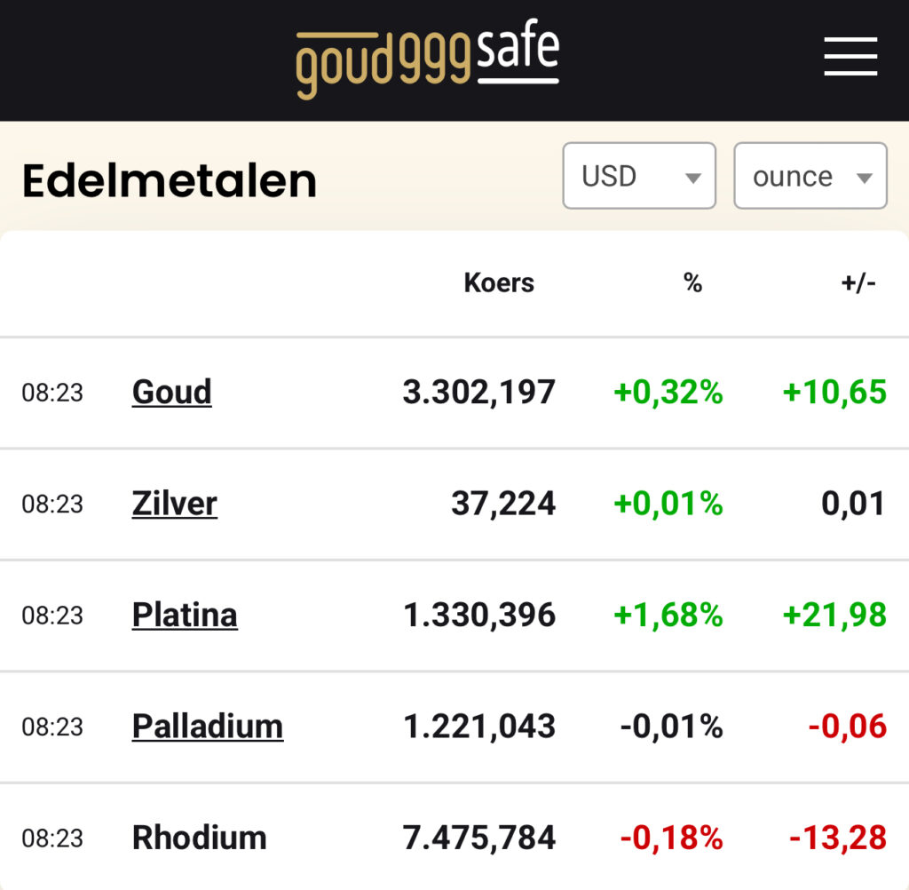Viewport: 909px width, 890px height.
Task: Click the % column header
Action: point(692,283)
